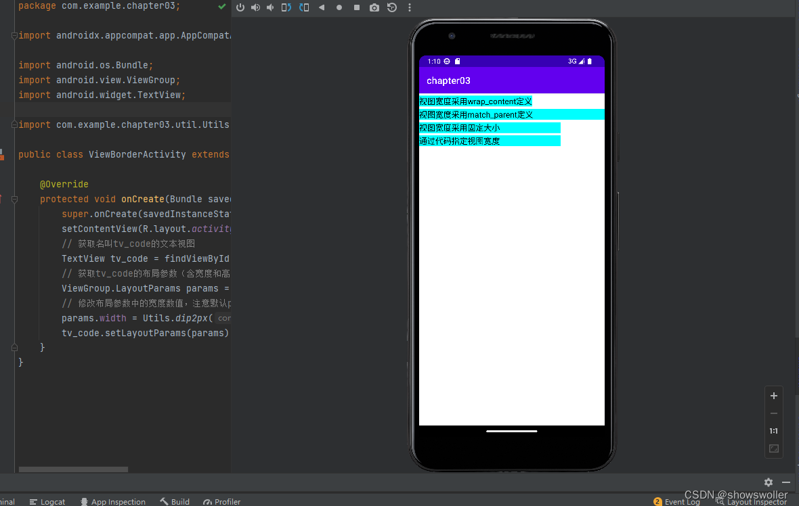Click the package com.example.chapter03 line
This screenshot has height=506, width=799.
(x=100, y=6)
